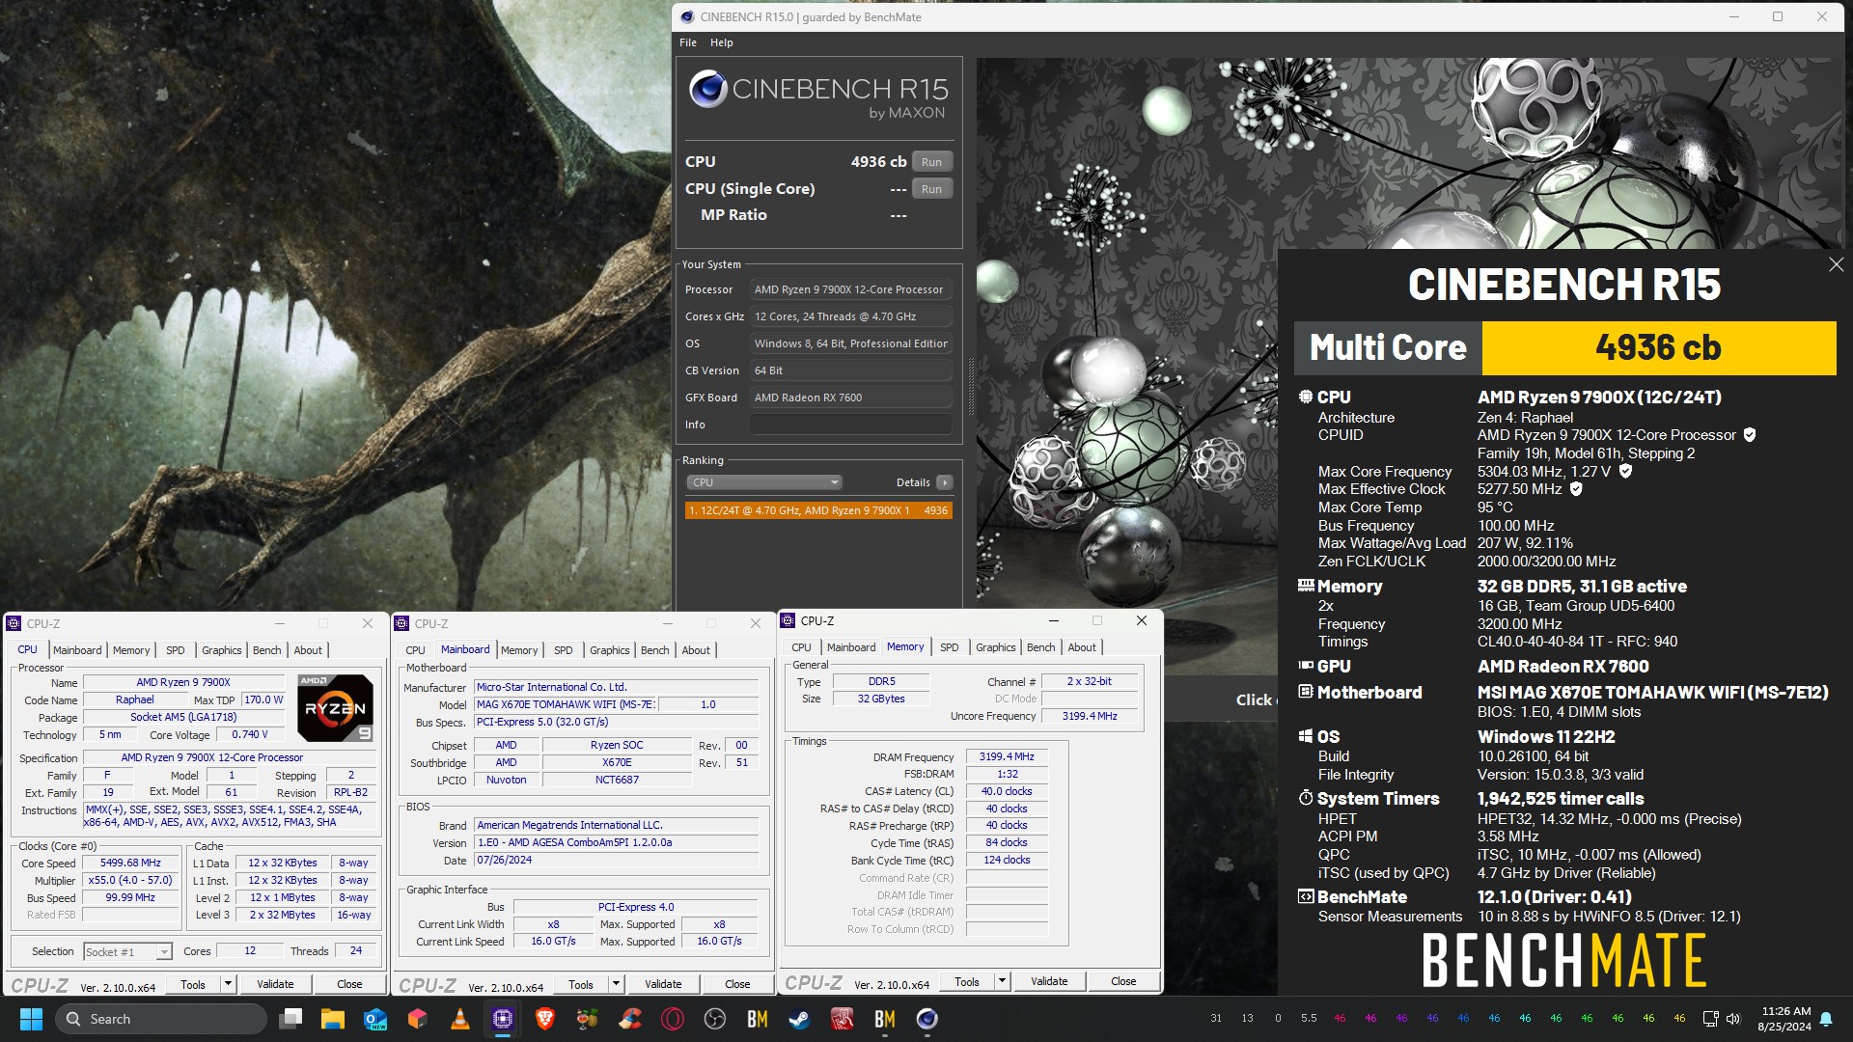Open File Explorer from the taskbar

[333, 1019]
